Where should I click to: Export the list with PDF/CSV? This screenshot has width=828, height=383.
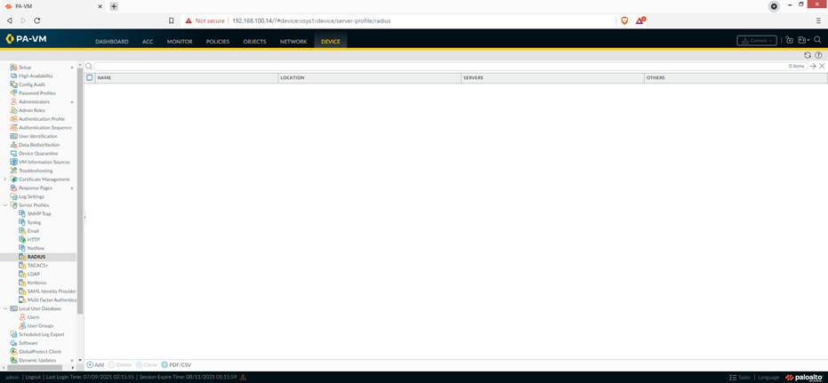coord(176,364)
